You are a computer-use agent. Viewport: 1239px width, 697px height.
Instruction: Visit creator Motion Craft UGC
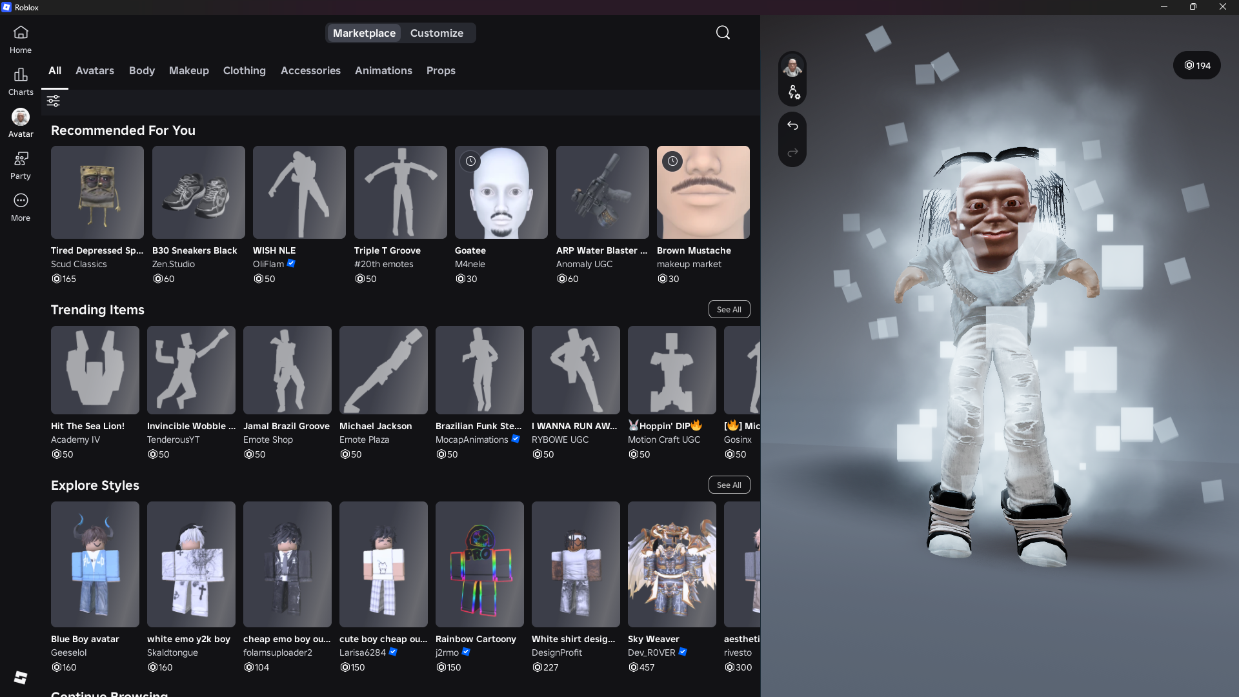coord(664,439)
